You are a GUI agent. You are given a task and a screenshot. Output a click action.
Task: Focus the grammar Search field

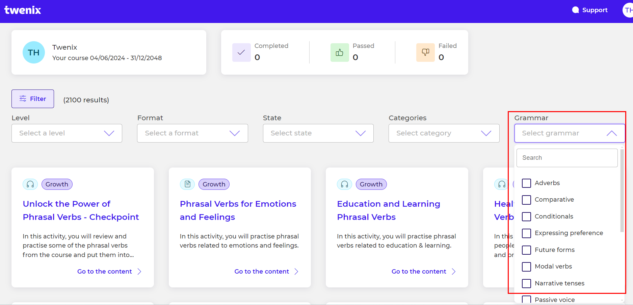(567, 158)
